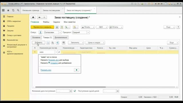This screenshot has height=103, width=183.
Task: Click the (создать) link
Action: (x=54, y=63)
